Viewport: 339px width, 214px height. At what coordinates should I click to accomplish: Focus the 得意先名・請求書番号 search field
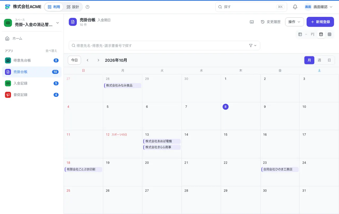click(x=164, y=45)
